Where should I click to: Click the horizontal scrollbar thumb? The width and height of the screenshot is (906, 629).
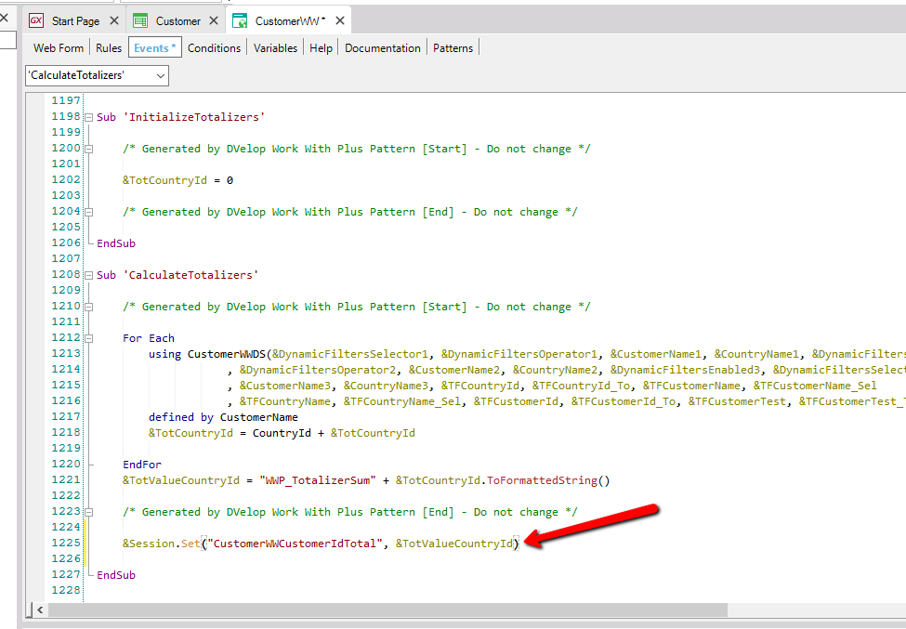(387, 609)
